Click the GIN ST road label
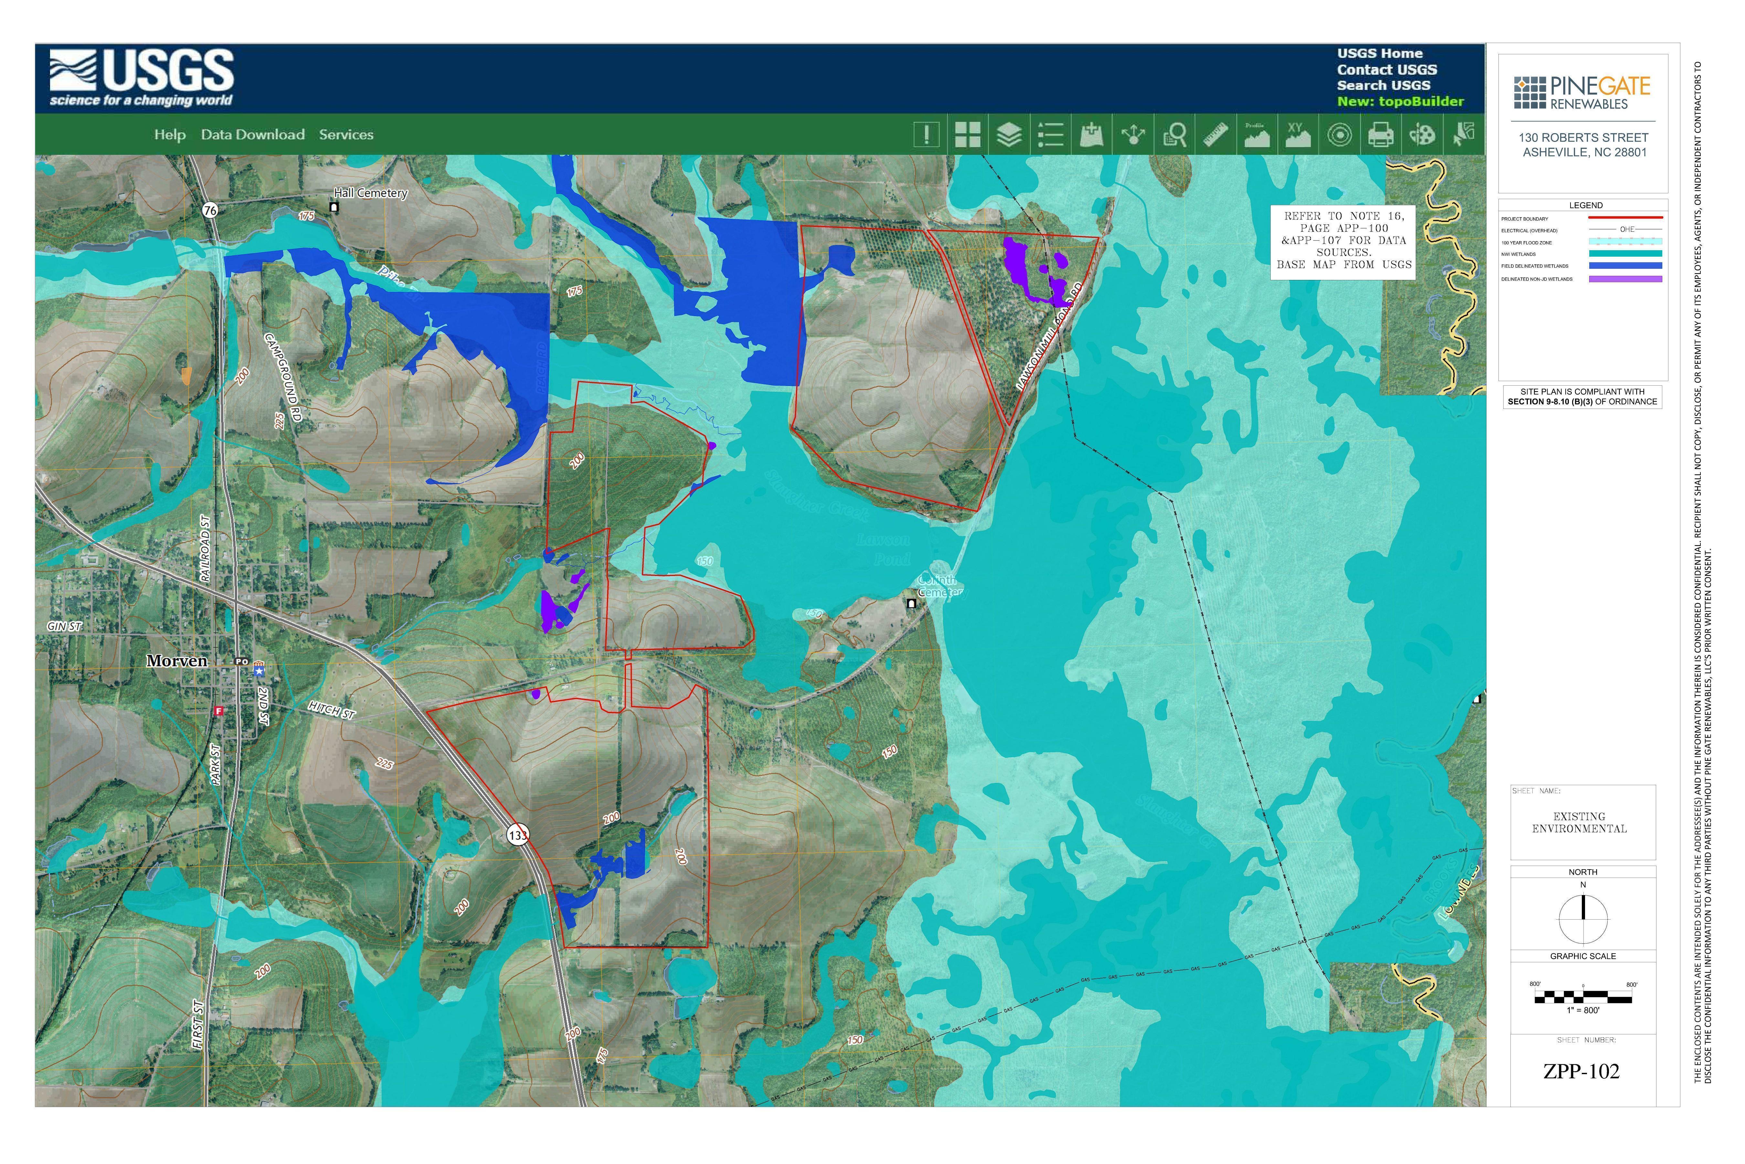 (65, 626)
